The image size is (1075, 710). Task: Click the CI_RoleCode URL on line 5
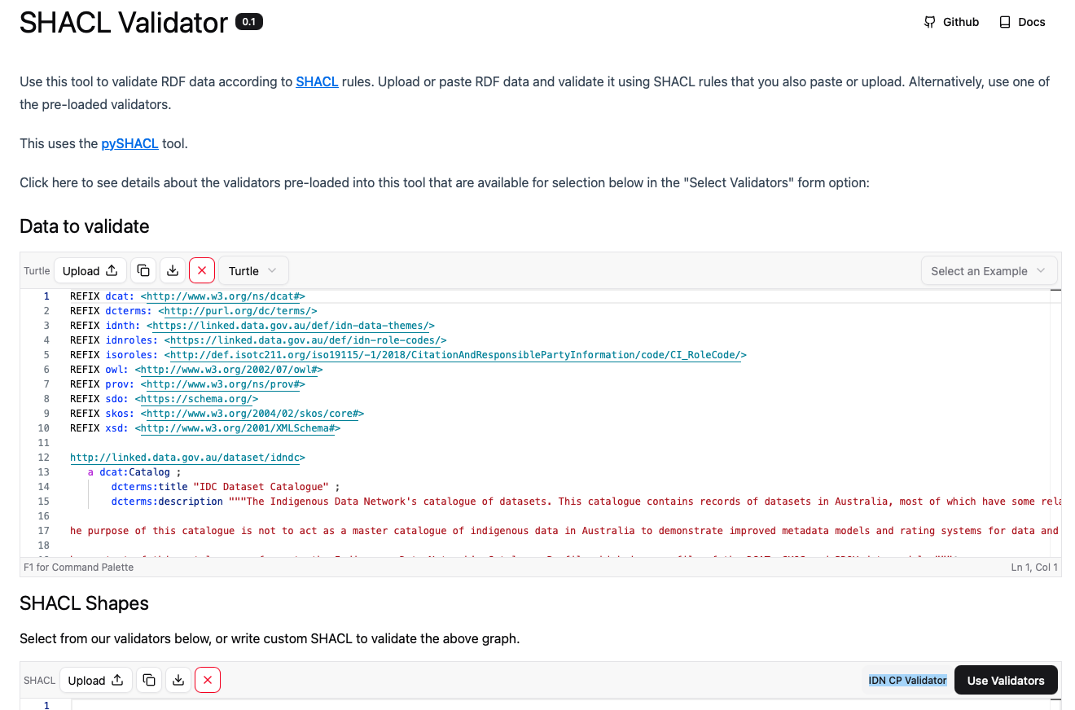point(454,355)
